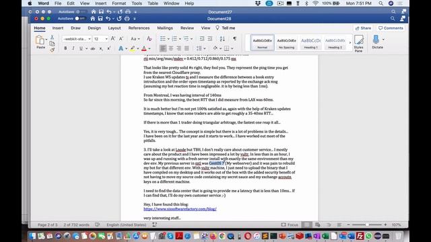Open the font name combo box
This screenshot has width=431, height=242.
pyautogui.click(x=77, y=39)
